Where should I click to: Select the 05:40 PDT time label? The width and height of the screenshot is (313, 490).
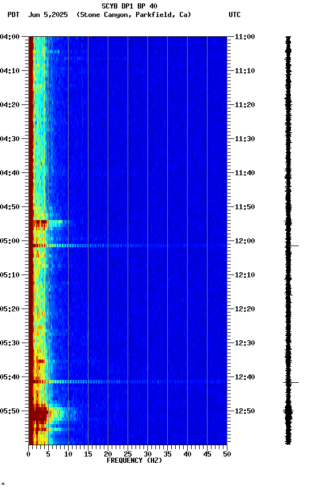pos(10,377)
